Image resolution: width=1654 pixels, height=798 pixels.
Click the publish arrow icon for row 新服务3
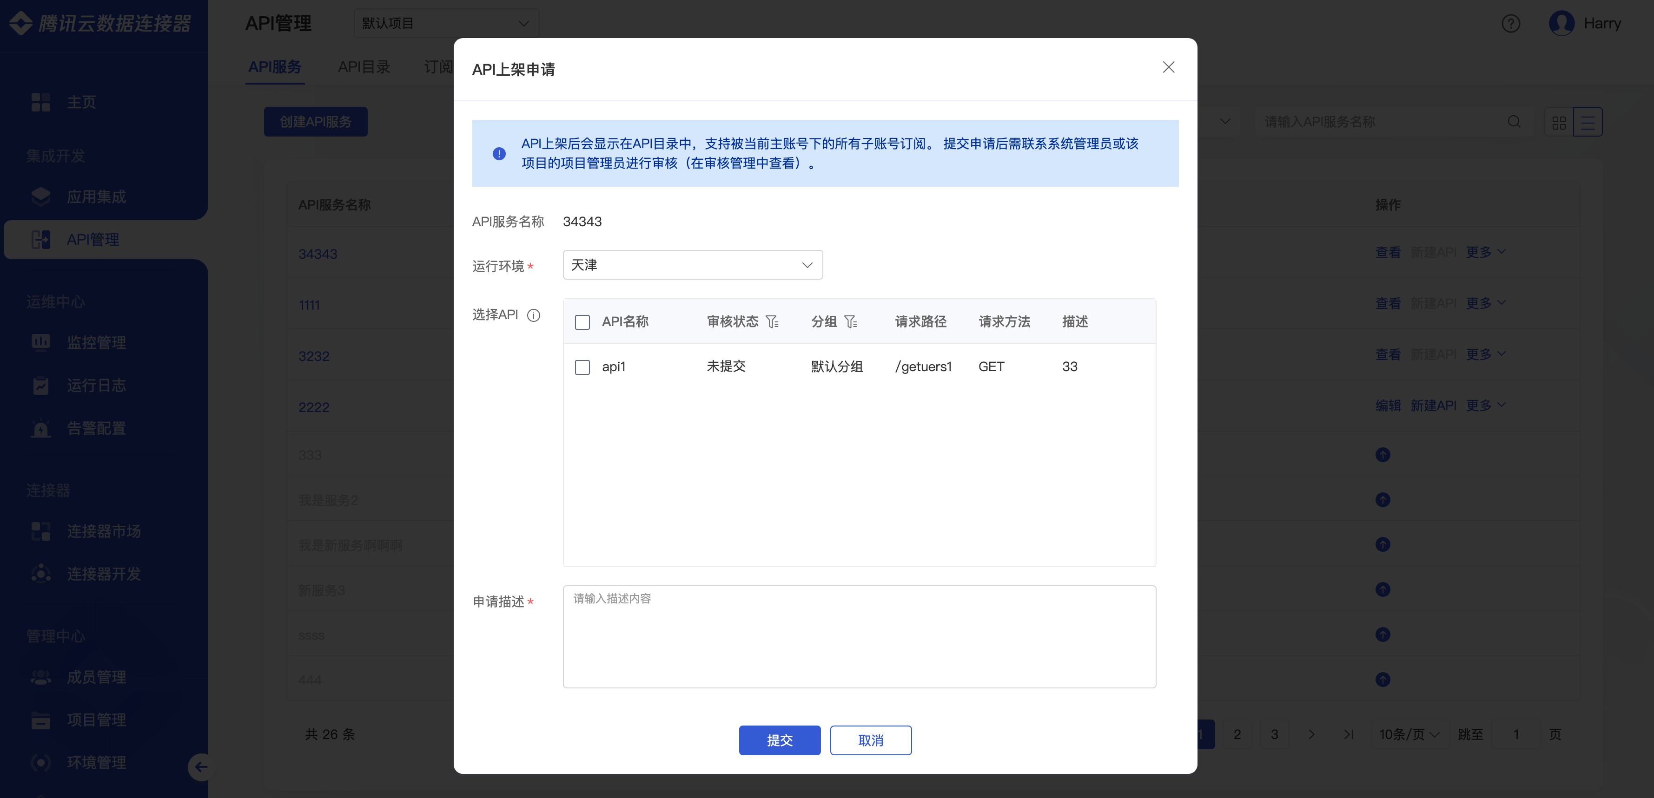(1383, 589)
